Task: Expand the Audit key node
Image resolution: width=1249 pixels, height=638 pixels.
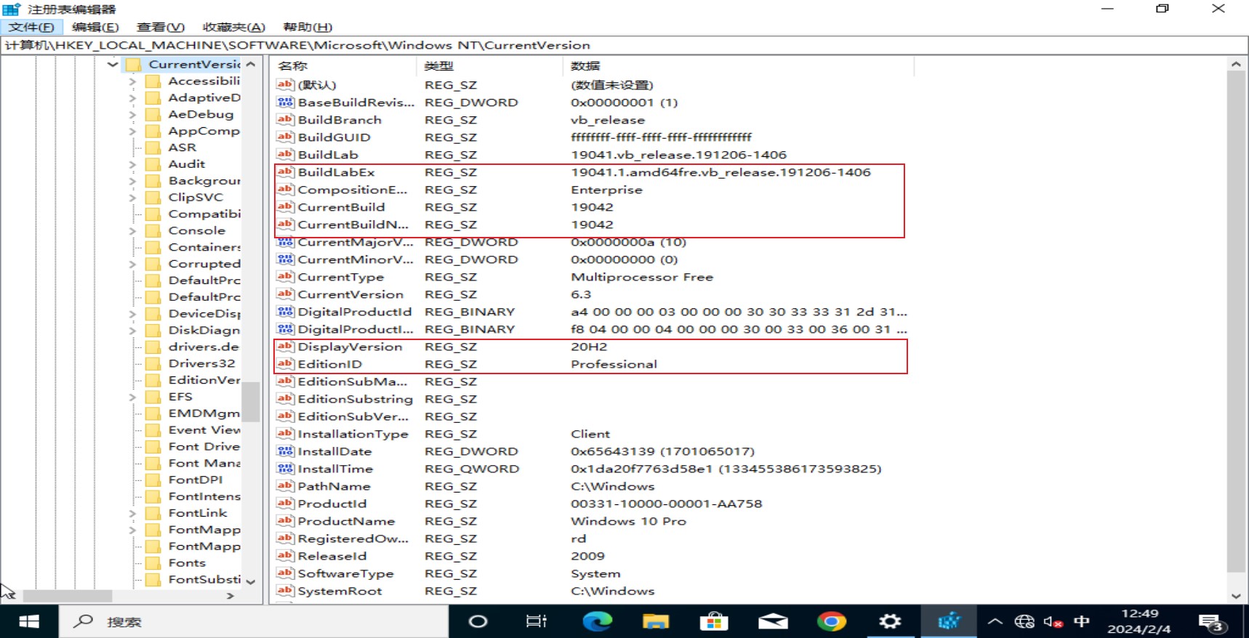Action: point(132,165)
